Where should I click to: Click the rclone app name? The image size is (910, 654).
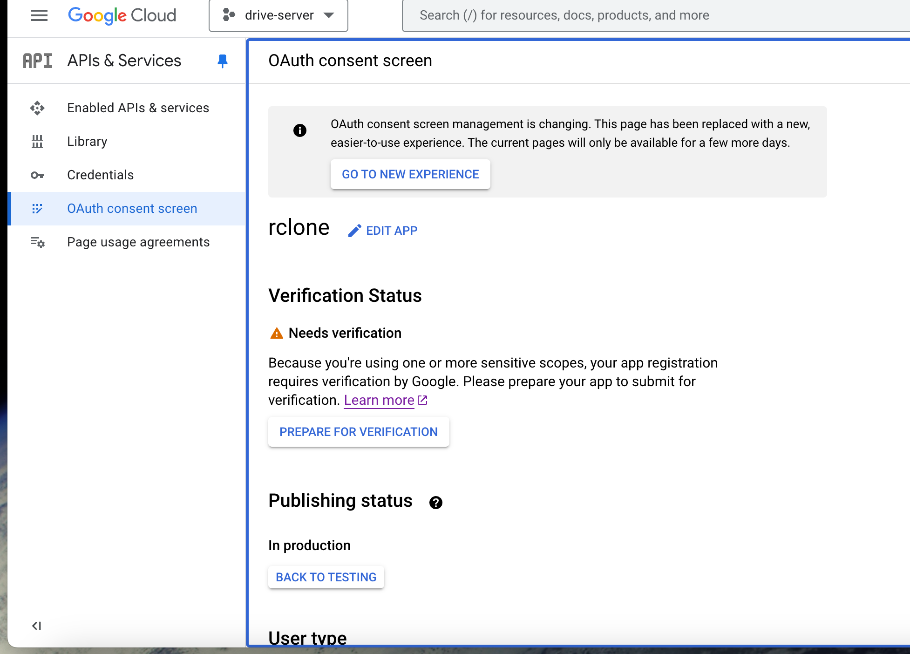(x=299, y=227)
